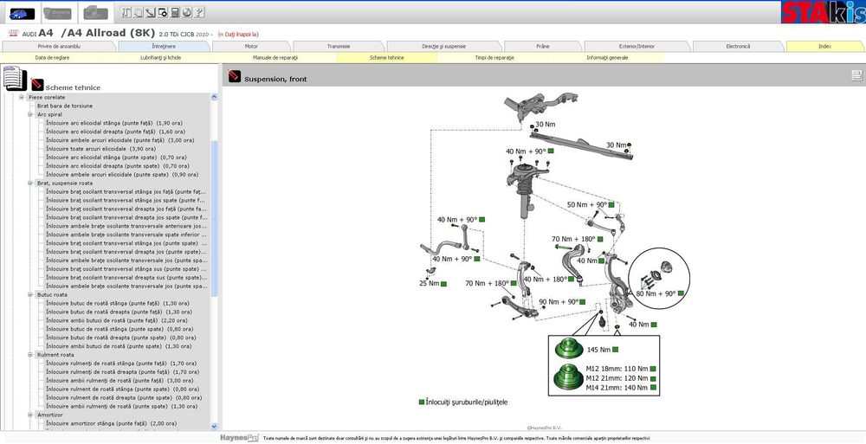The width and height of the screenshot is (866, 444).
Task: Click the '« Daţi înapoi la' link
Action: tap(238, 35)
